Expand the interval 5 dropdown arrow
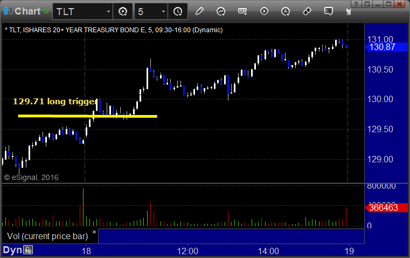410x258 pixels. (163, 11)
